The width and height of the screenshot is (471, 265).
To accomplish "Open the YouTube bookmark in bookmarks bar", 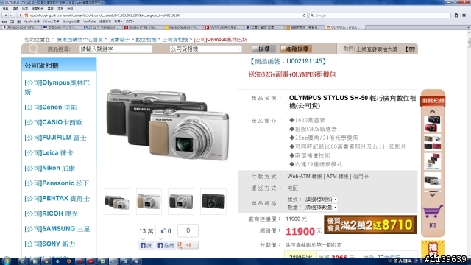I will (89, 21).
